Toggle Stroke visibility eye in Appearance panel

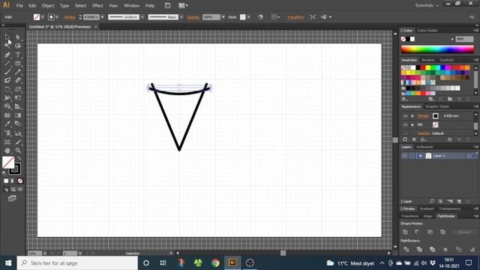[x=405, y=116]
